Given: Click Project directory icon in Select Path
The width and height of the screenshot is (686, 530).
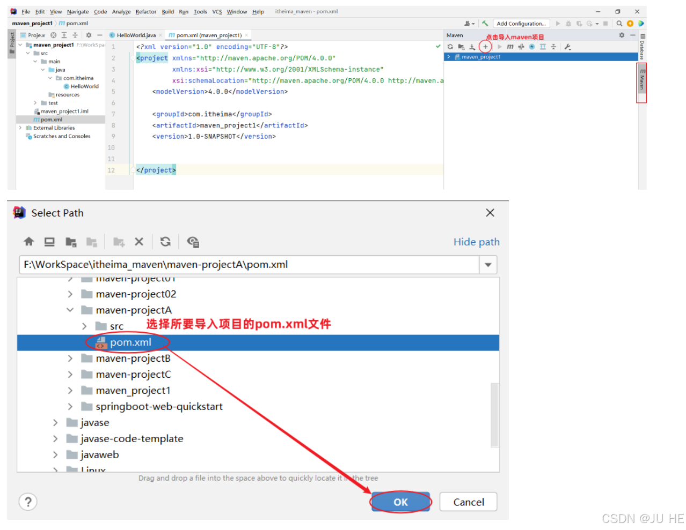Looking at the screenshot, I should pyautogui.click(x=71, y=242).
